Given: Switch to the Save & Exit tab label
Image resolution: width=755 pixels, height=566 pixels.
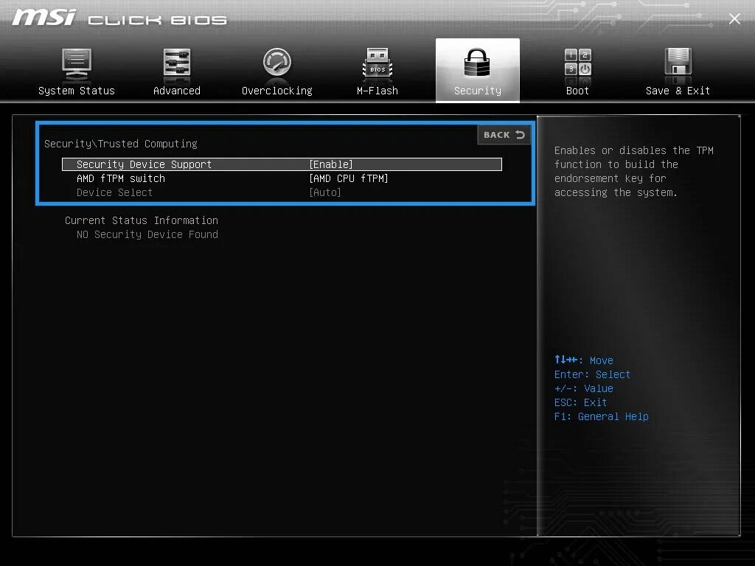Looking at the screenshot, I should pos(678,91).
